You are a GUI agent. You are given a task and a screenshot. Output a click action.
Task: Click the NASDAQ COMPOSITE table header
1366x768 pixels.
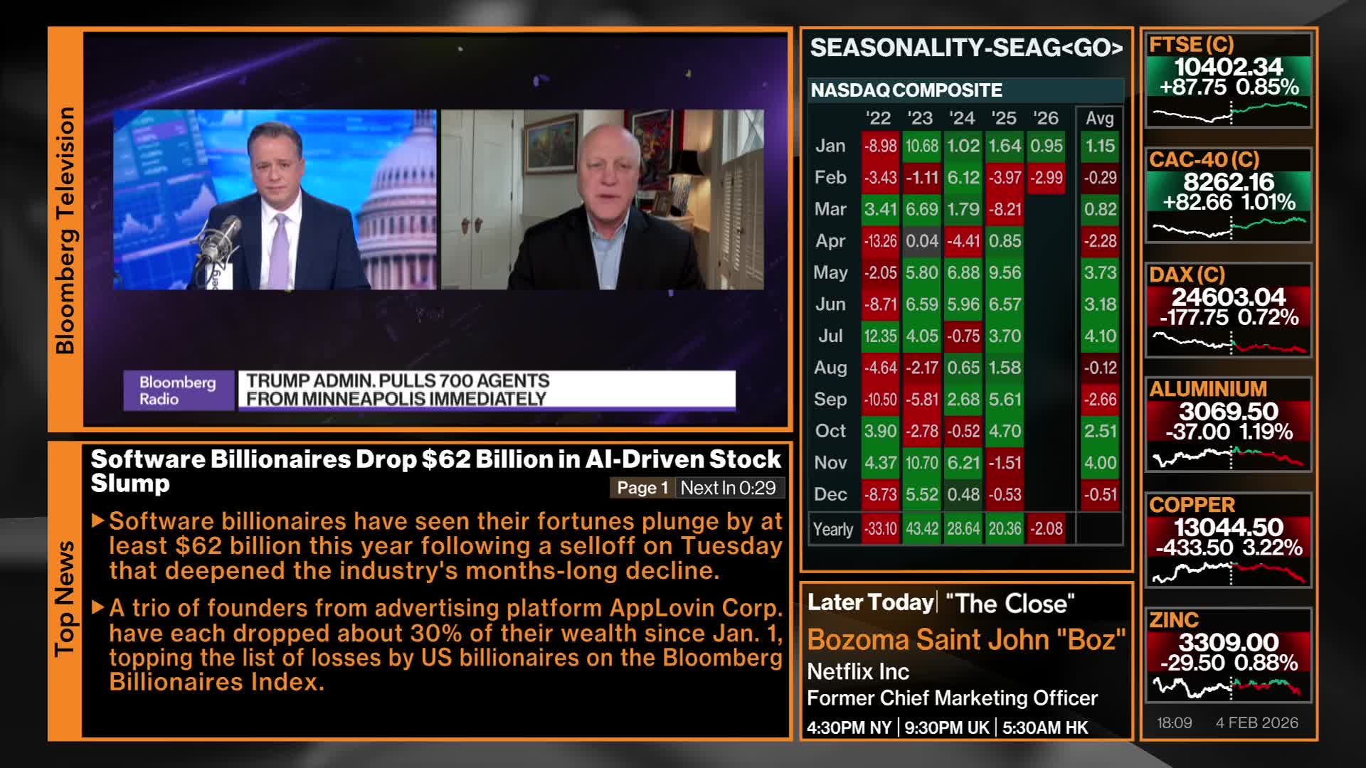pos(906,90)
